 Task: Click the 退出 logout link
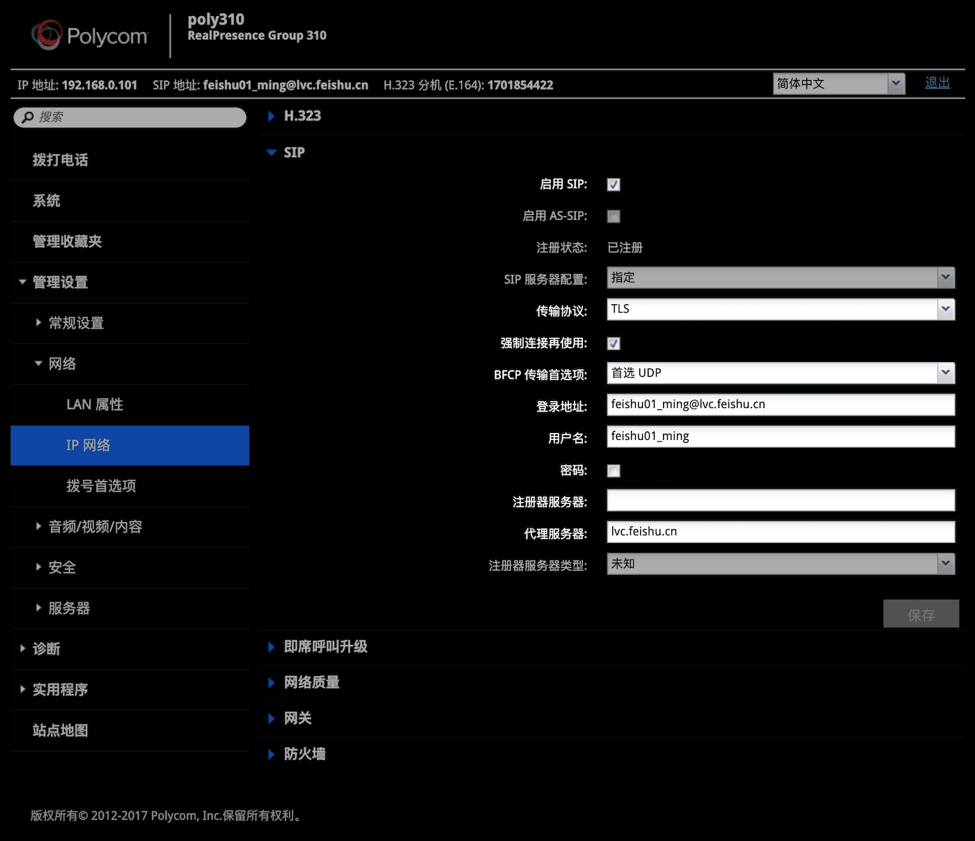[x=937, y=83]
